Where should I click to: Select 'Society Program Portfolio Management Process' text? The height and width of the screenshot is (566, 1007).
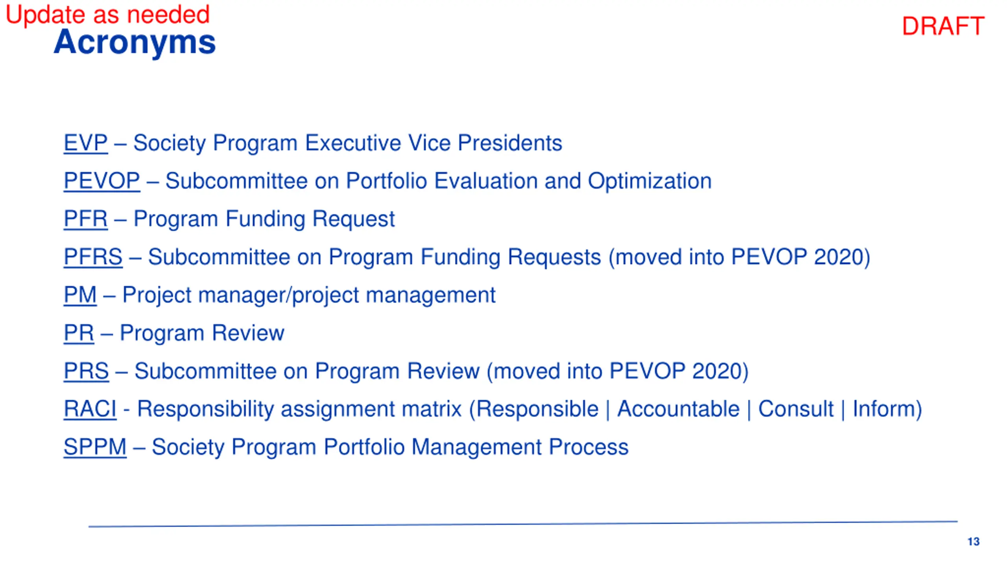pos(390,447)
